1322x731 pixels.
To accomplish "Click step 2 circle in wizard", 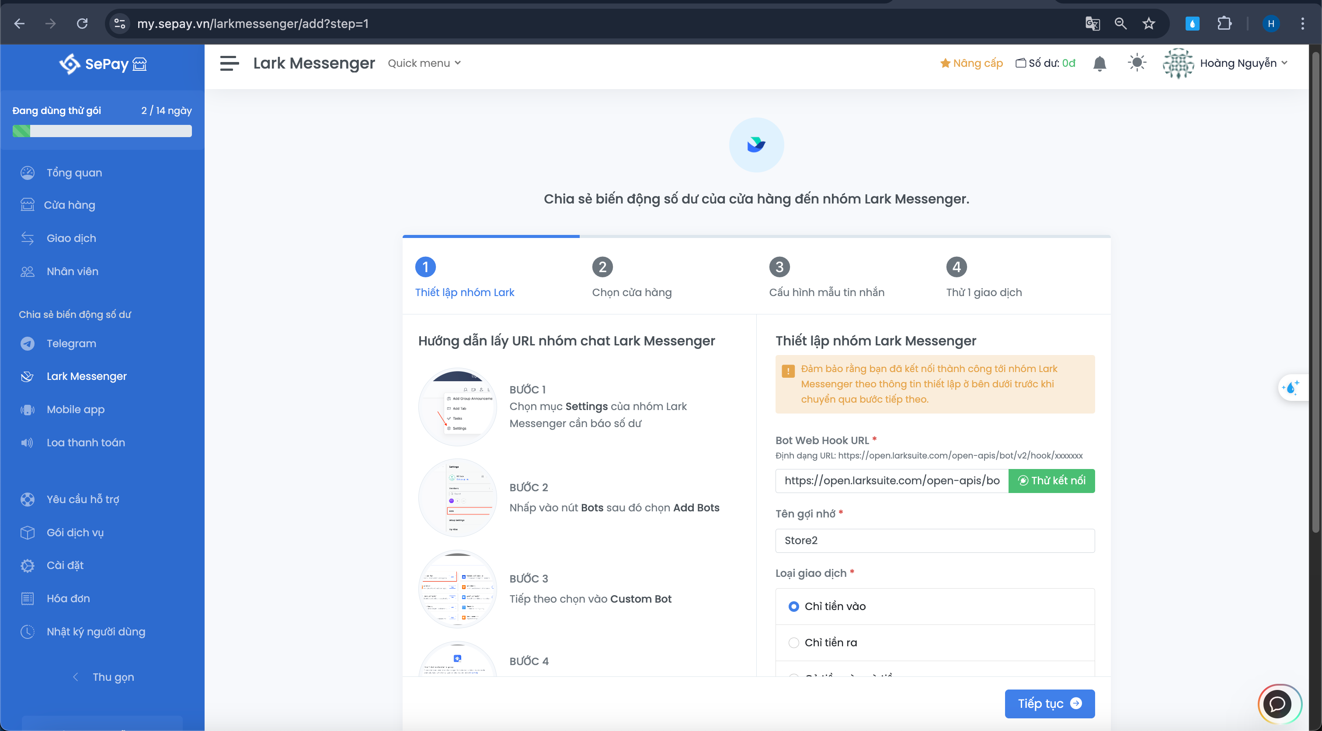I will pos(602,267).
